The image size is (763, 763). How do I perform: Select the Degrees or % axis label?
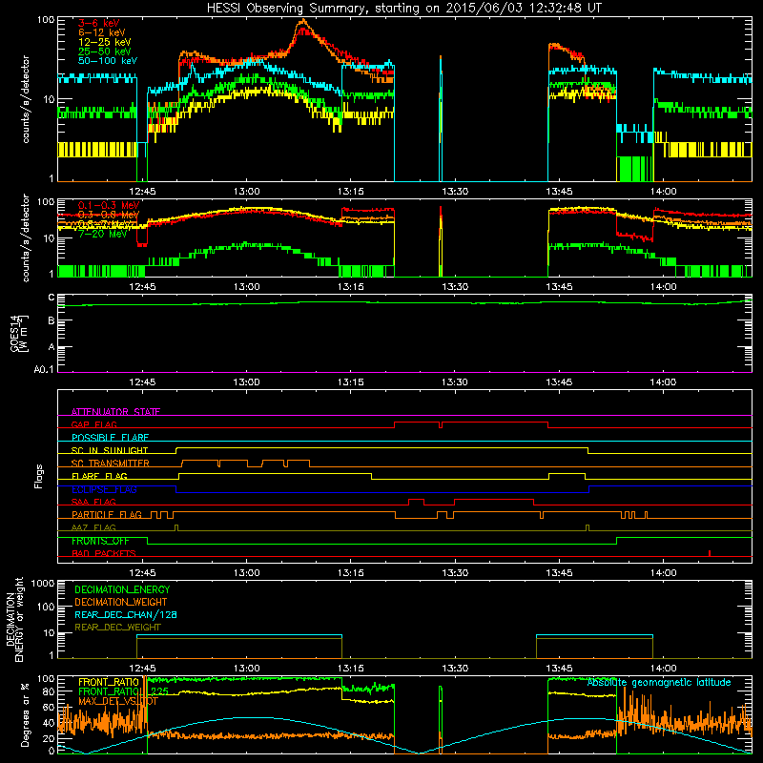[x=25, y=715]
